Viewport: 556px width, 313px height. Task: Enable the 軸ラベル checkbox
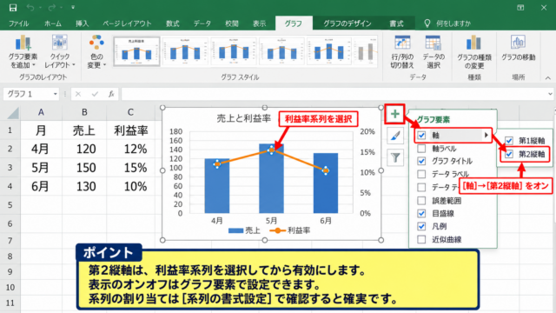click(421, 149)
